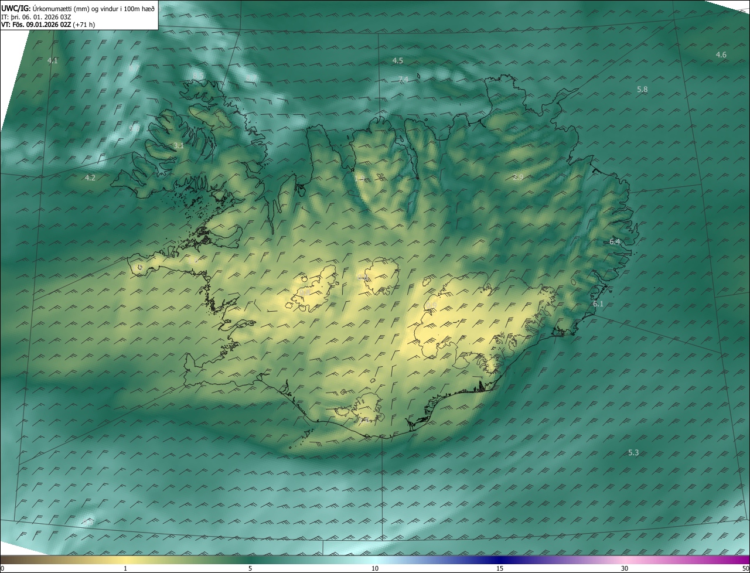Click the 4.5 value on the map
This screenshot has width=750, height=573.
click(398, 60)
